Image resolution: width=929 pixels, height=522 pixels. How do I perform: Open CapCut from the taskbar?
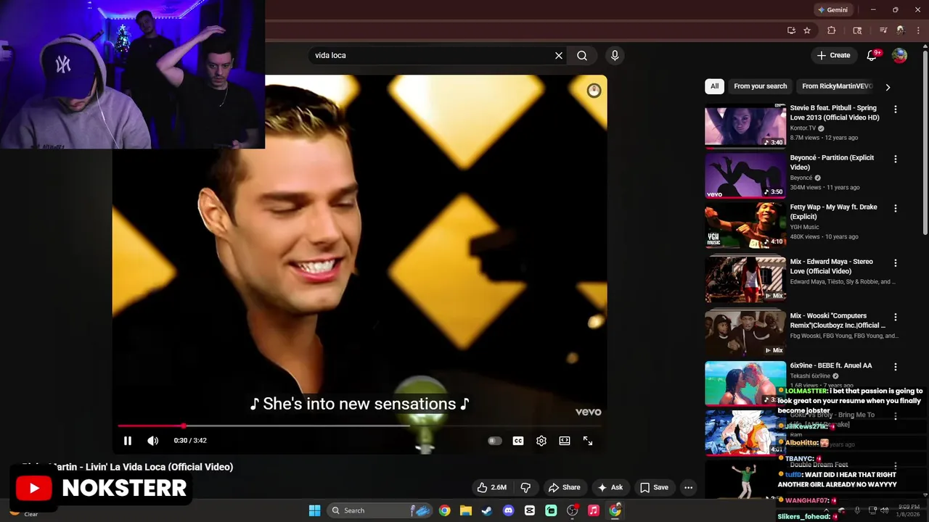click(x=529, y=510)
